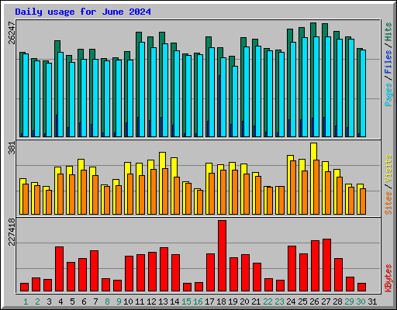Select day label 10 on the axis
This screenshot has height=310, width=397.
[x=128, y=301]
